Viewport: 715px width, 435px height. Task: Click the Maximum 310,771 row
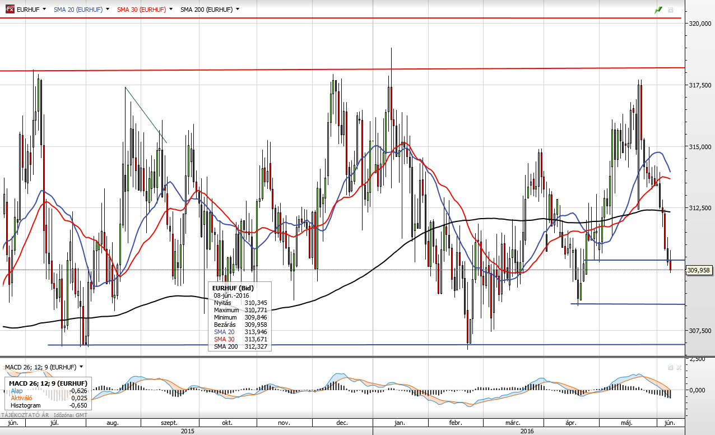240,310
